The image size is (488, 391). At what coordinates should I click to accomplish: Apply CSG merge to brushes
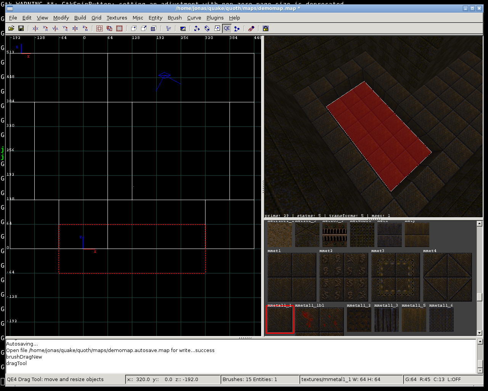coord(154,28)
